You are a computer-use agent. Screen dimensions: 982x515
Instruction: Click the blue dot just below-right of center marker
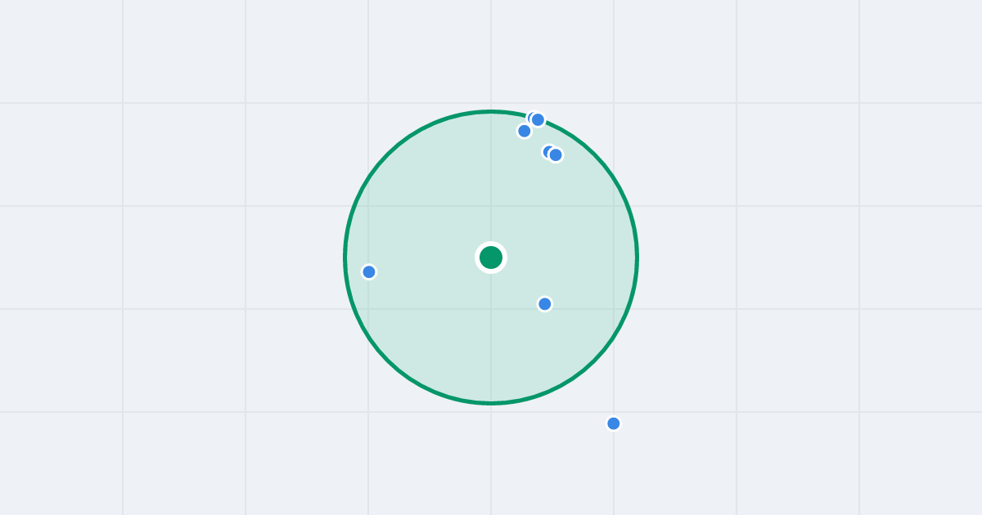545,304
